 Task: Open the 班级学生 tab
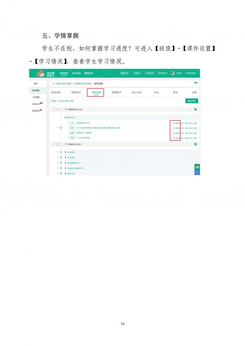(76, 92)
